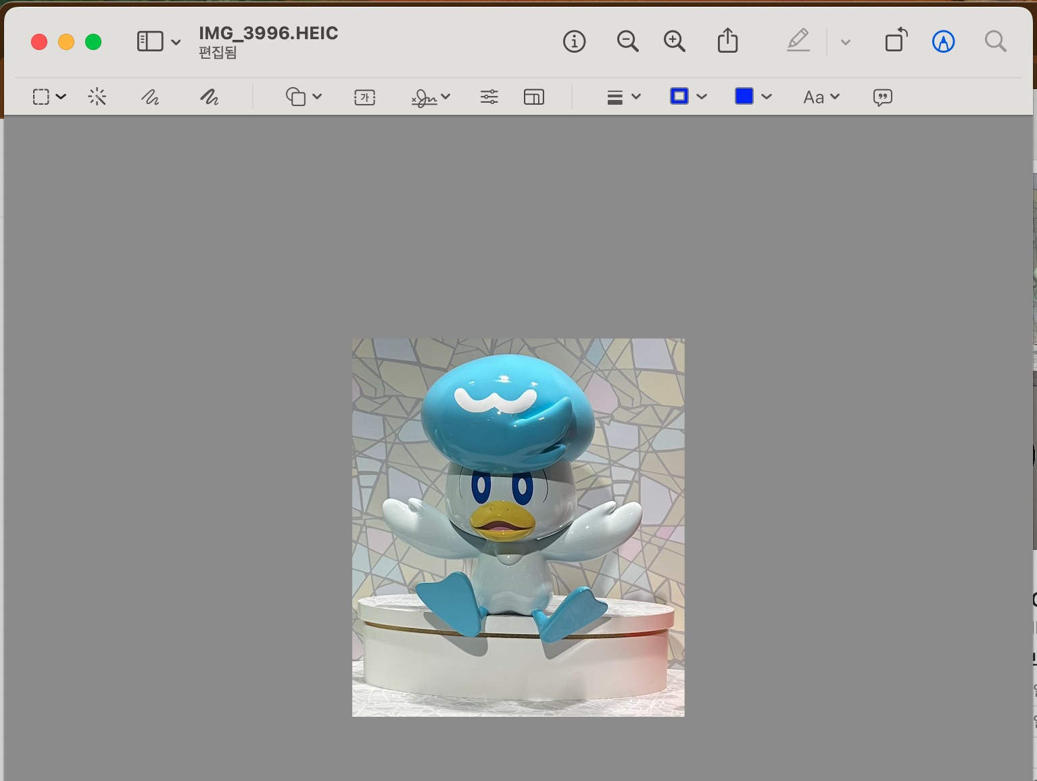Activate the Instant Alpha wand
The width and height of the screenshot is (1037, 781).
pyautogui.click(x=97, y=97)
